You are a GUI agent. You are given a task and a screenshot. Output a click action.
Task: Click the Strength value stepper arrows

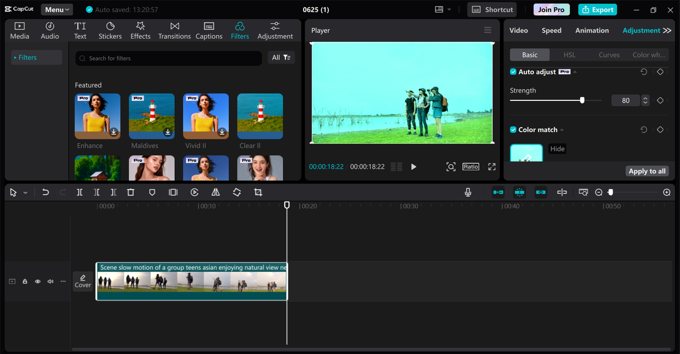645,100
